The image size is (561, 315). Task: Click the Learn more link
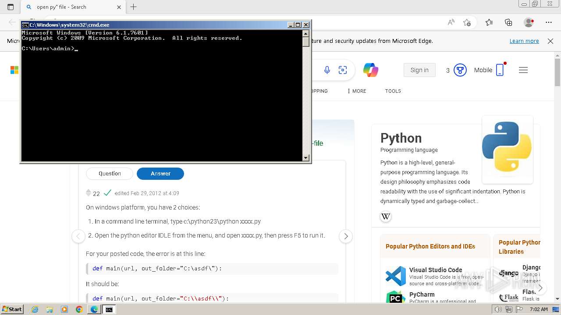tap(524, 41)
